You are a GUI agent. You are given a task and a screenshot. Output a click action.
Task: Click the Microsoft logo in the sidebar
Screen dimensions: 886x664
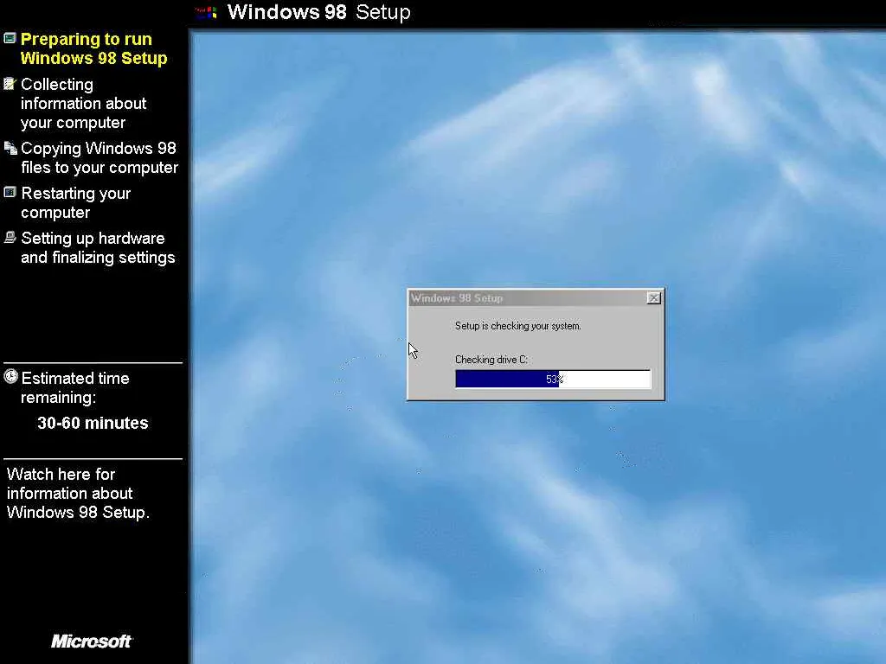click(91, 641)
